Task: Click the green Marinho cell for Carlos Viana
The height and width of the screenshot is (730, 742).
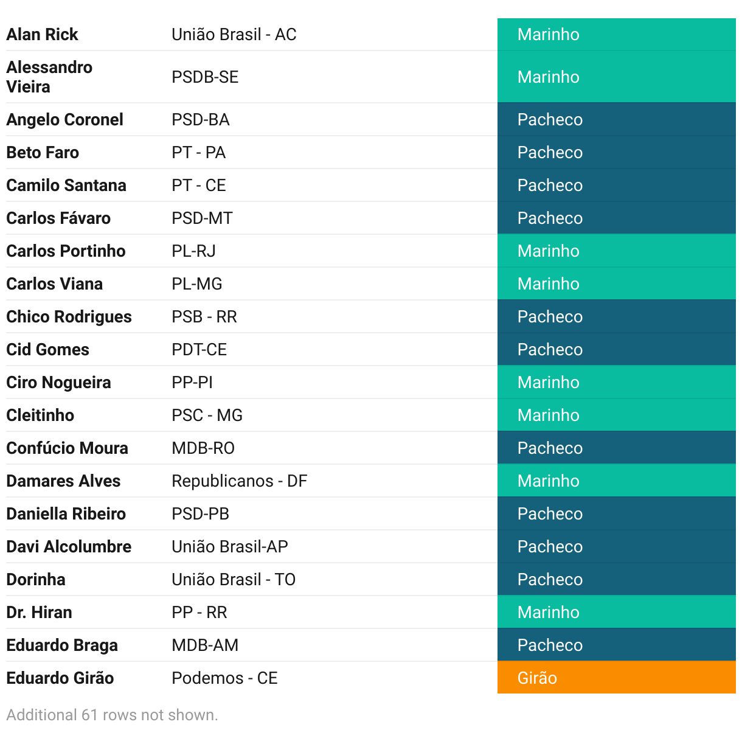Action: point(616,284)
